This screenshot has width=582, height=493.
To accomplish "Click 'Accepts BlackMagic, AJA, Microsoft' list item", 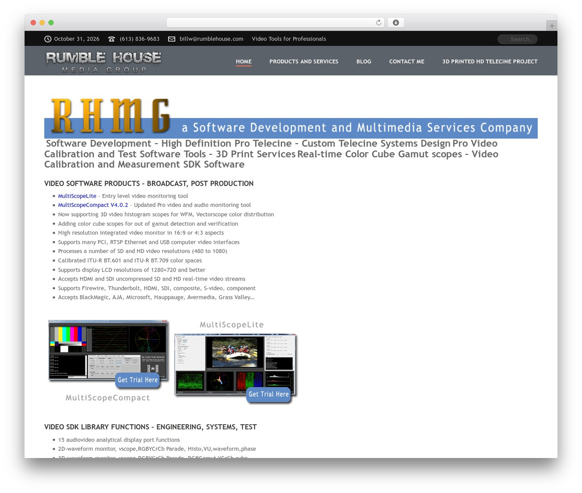I will click(x=156, y=297).
